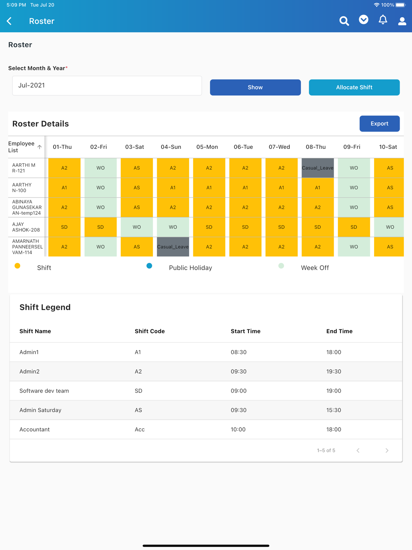Select the Shift Code column header
Image resolution: width=412 pixels, height=550 pixels.
click(150, 331)
